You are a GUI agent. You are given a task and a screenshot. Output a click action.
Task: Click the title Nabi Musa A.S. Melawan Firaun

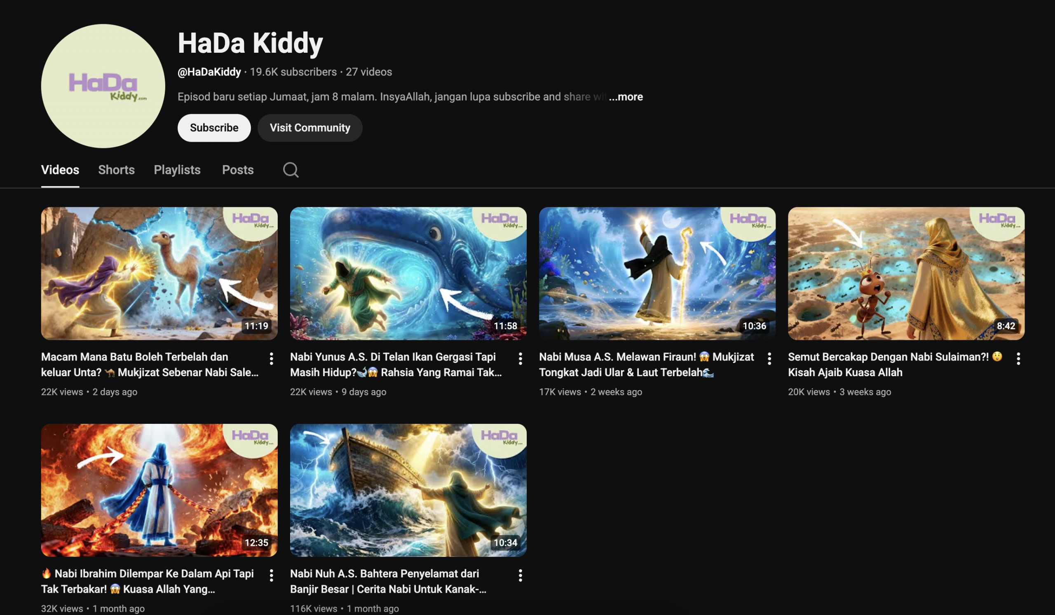[x=617, y=357]
